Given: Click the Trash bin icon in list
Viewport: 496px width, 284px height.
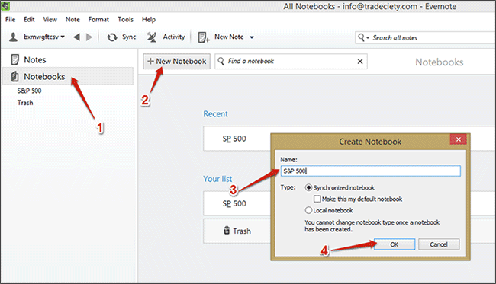Looking at the screenshot, I should 227,231.
